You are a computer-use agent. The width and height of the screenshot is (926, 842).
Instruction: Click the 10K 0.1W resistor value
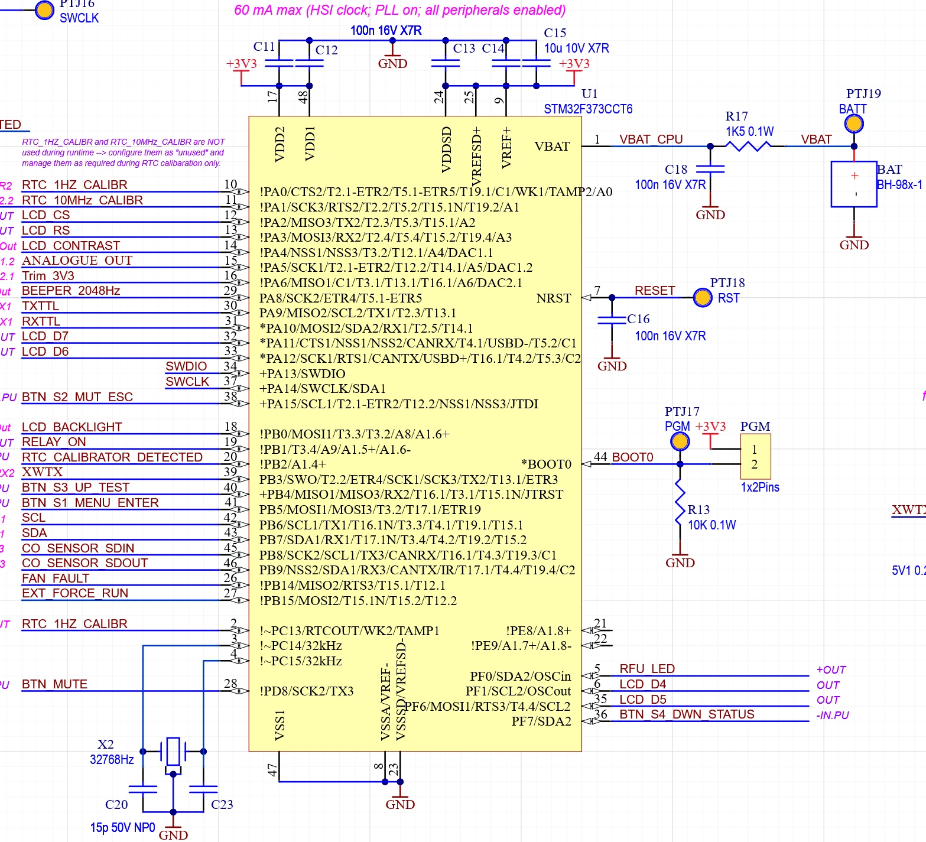point(711,525)
